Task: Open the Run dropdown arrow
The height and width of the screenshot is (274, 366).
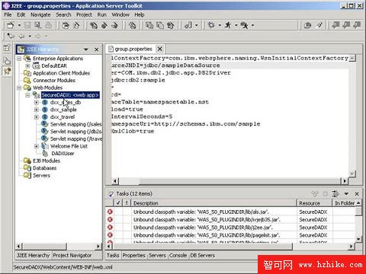Action: [236, 25]
